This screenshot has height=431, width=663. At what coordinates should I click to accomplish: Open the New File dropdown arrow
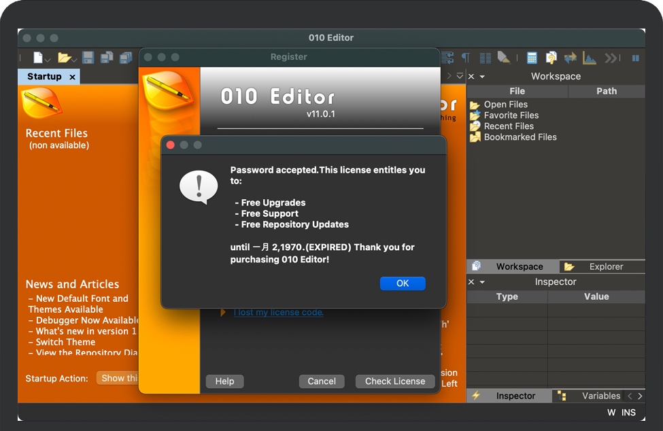click(x=48, y=60)
